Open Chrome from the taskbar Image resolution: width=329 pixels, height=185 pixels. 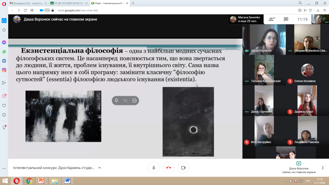[x=29, y=181]
